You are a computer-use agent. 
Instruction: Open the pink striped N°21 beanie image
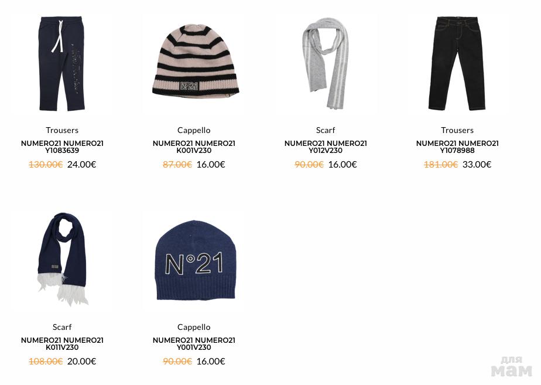(x=194, y=63)
